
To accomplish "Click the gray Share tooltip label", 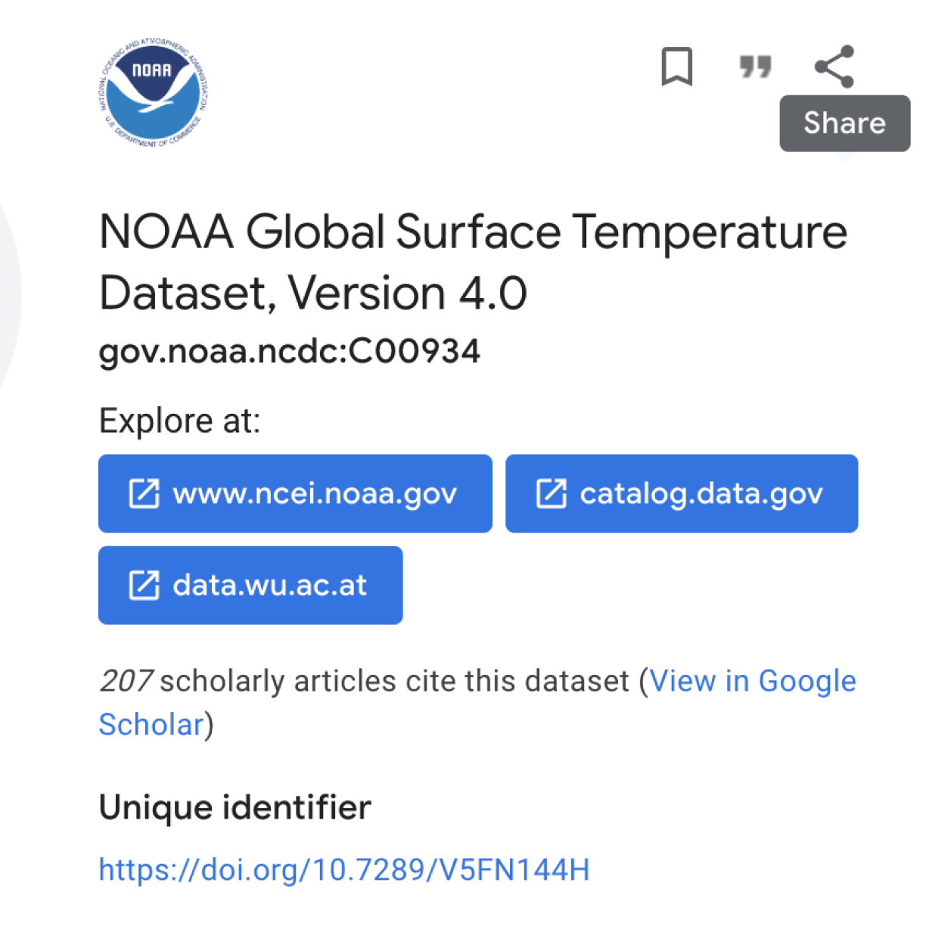I will 844,123.
